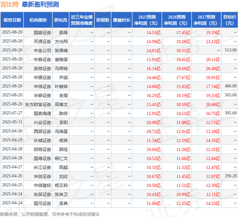Select the 2025预测净利润 column header
The height and width of the screenshot is (217, 238).
[147, 20]
